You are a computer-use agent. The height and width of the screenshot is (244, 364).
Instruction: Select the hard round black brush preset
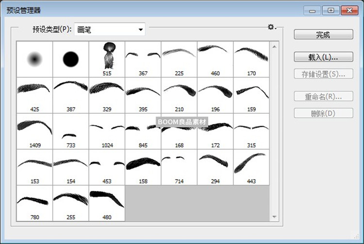coord(71,59)
